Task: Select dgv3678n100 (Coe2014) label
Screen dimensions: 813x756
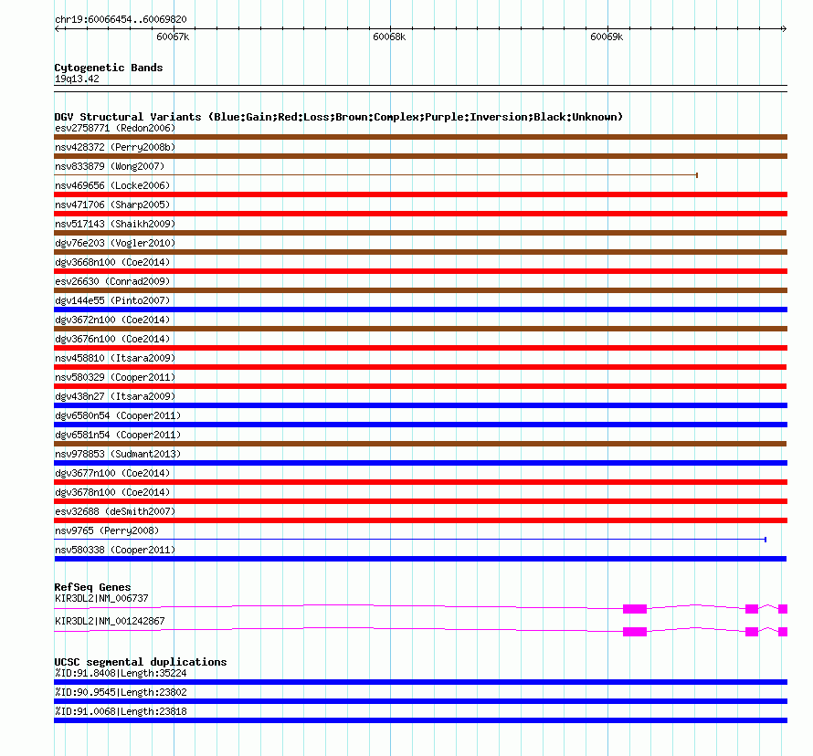Action: pyautogui.click(x=112, y=492)
